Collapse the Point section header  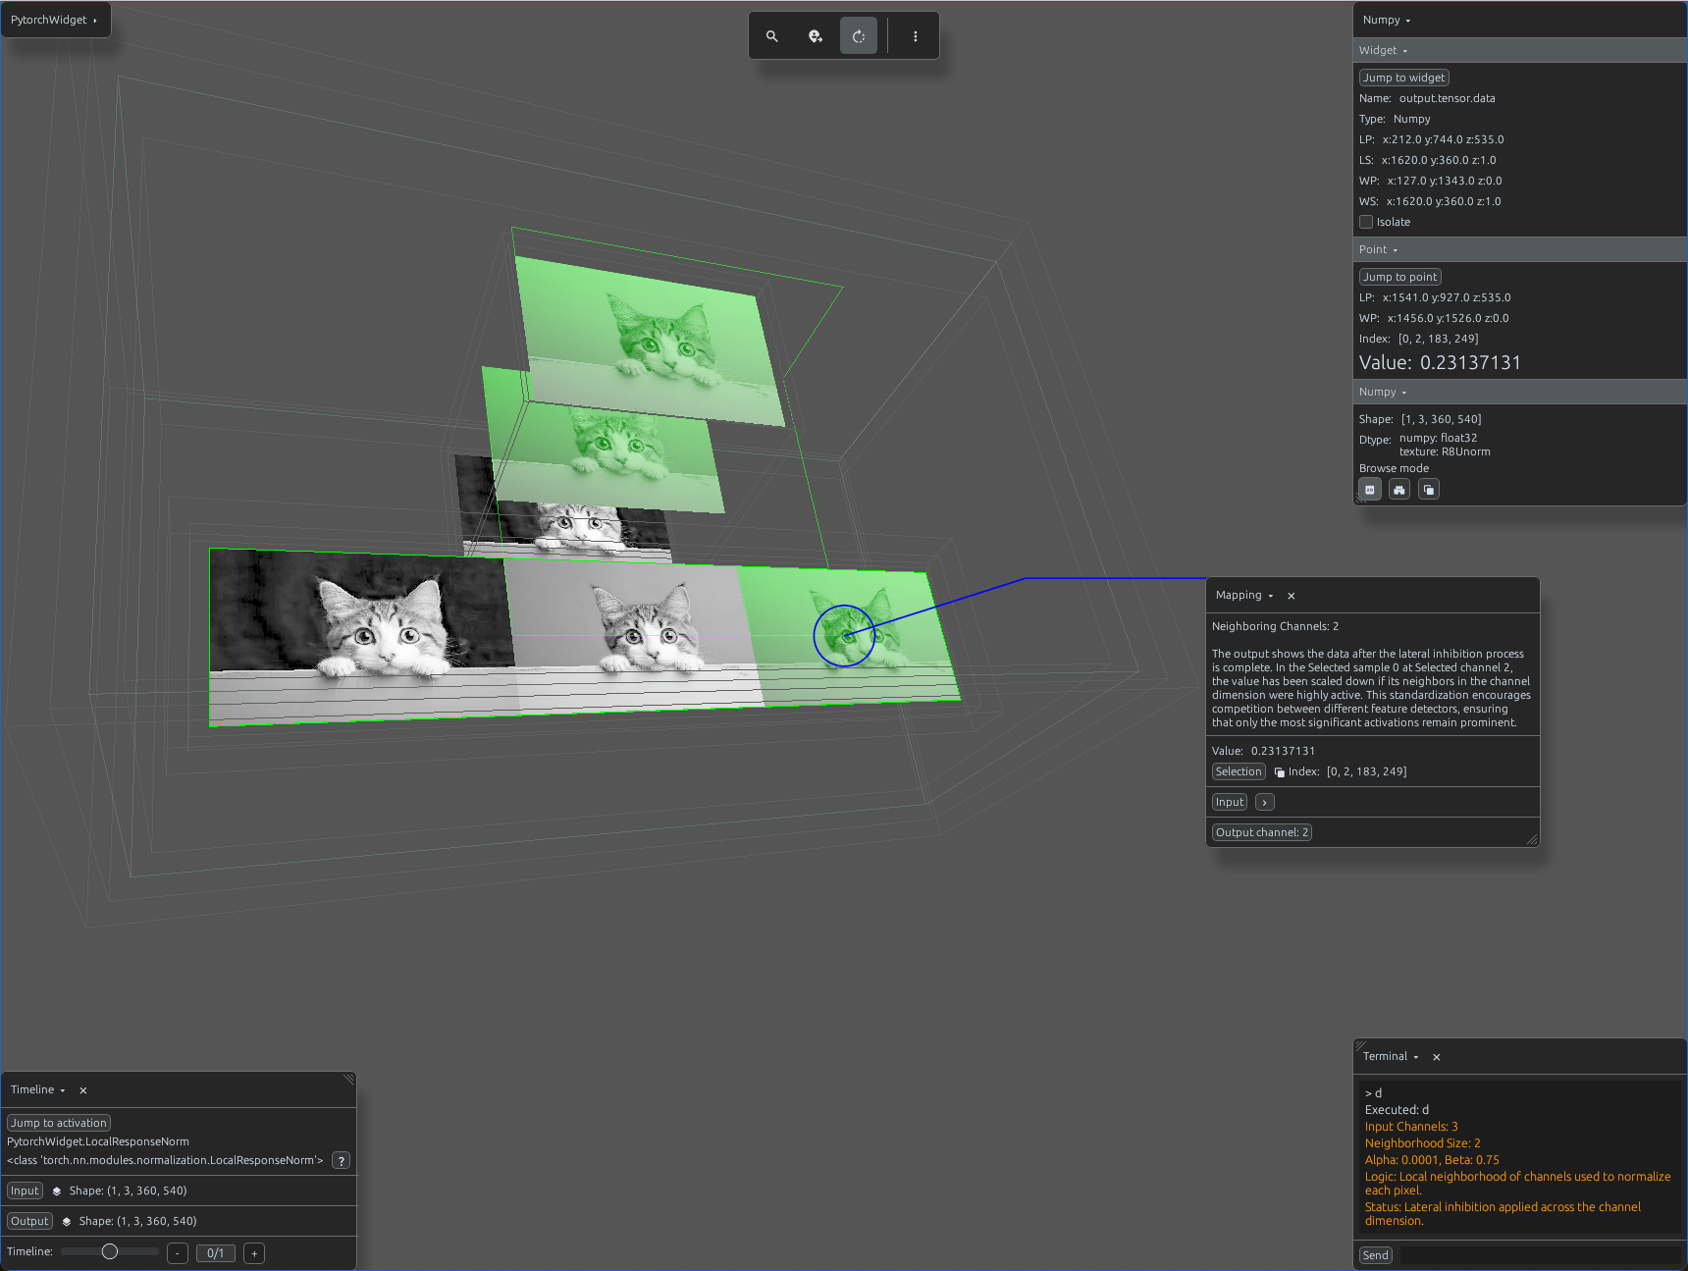click(x=1378, y=250)
